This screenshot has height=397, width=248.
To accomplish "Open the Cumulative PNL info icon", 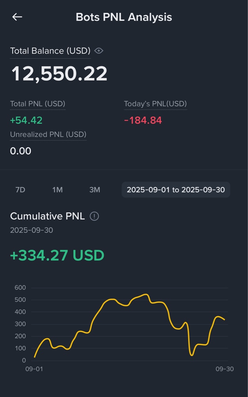I will pyautogui.click(x=94, y=216).
